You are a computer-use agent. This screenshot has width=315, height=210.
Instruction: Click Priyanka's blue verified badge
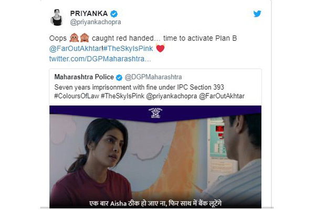coord(114,14)
